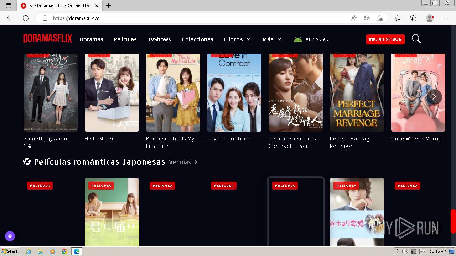Screen dimensions: 456x256
Task: Open the translate page icon
Action: 367,18
